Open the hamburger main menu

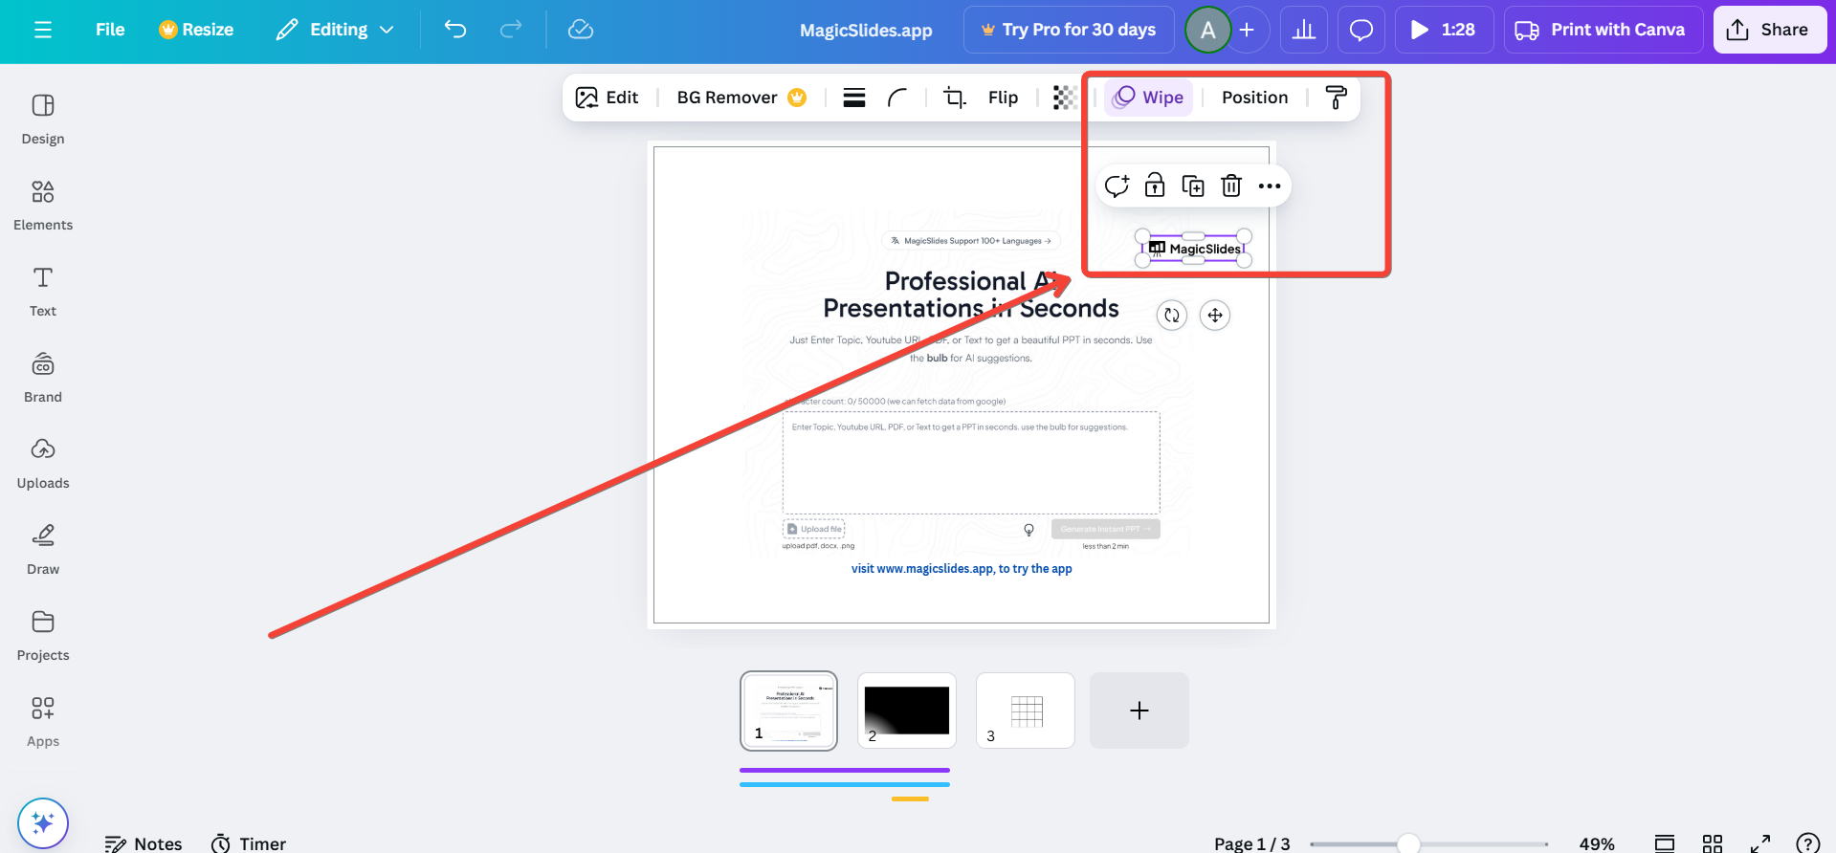(x=43, y=30)
